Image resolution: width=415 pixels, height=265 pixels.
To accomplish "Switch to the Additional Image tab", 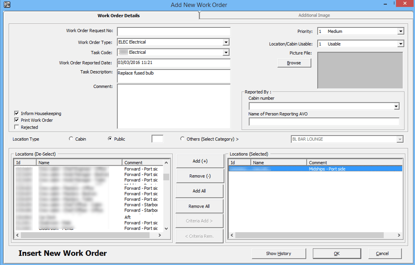I will (314, 15).
